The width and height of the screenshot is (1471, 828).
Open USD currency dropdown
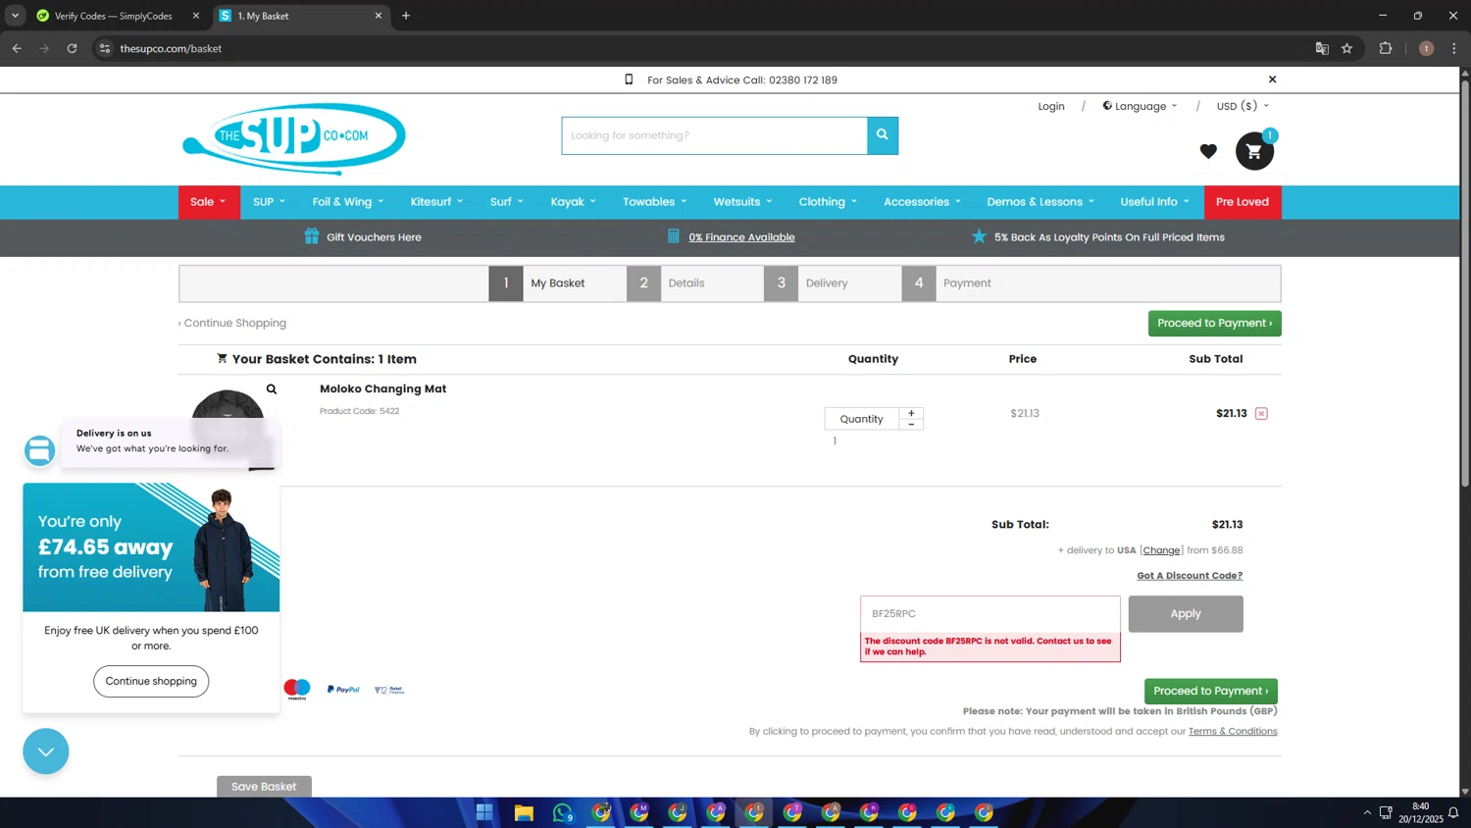pos(1243,106)
